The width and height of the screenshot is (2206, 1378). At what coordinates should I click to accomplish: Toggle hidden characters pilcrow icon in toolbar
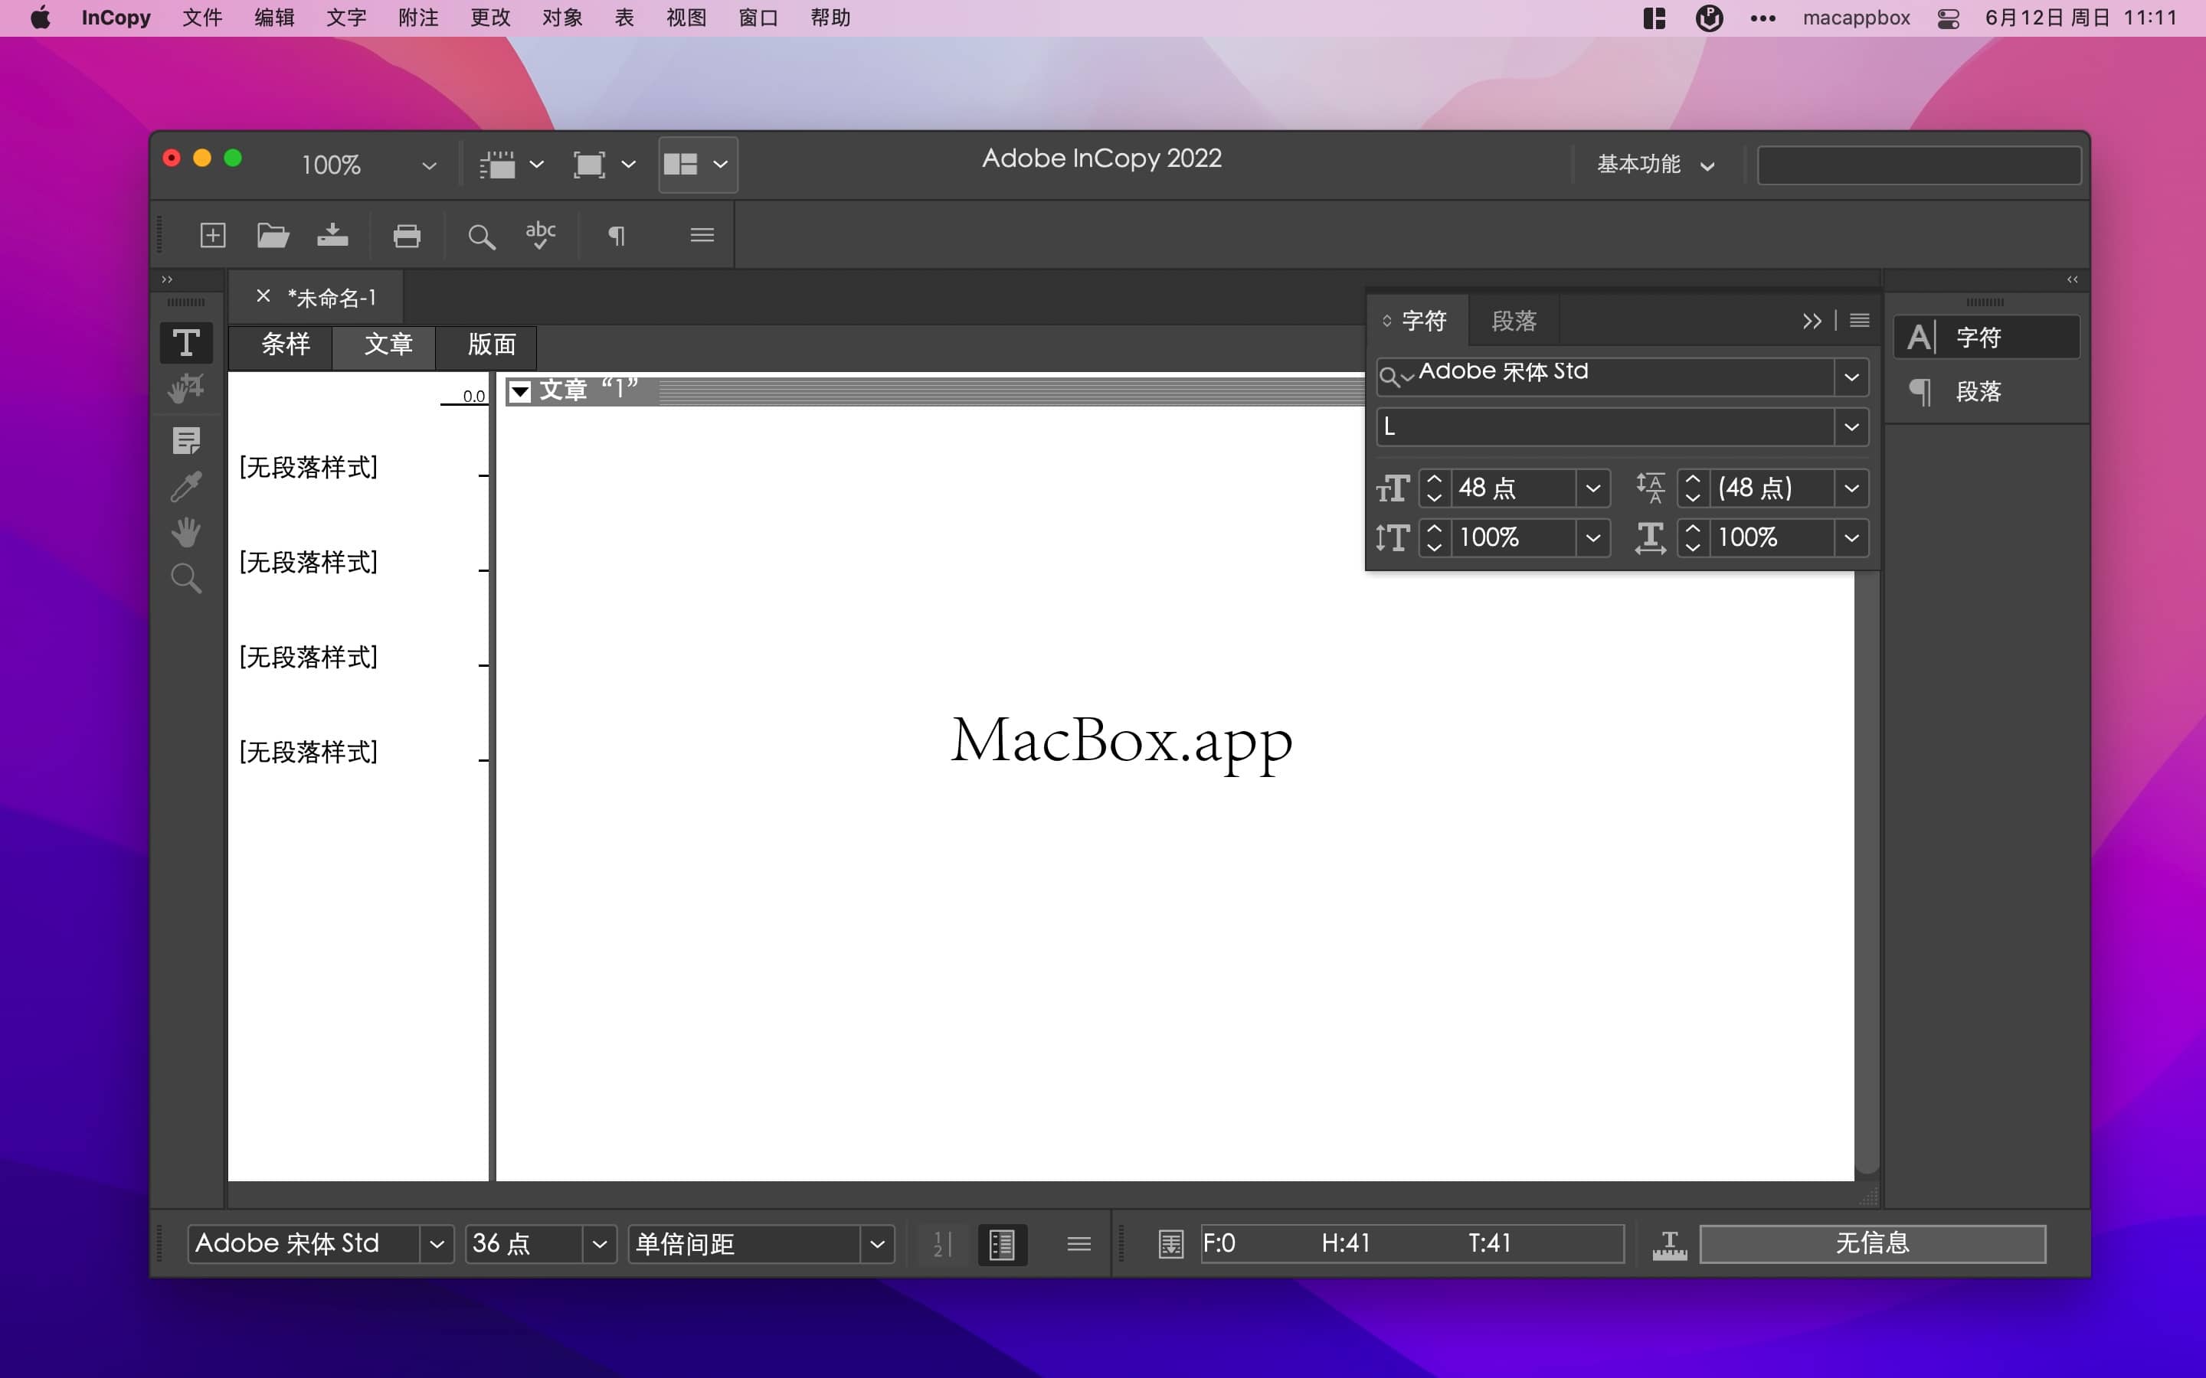(x=616, y=236)
